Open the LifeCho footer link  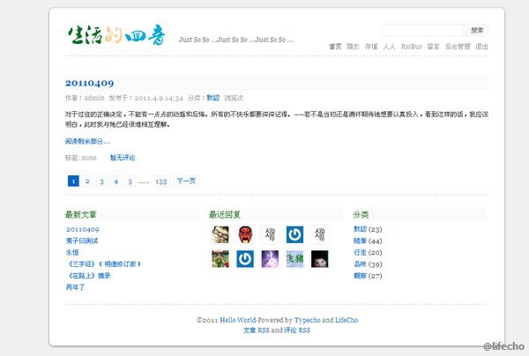(346, 320)
